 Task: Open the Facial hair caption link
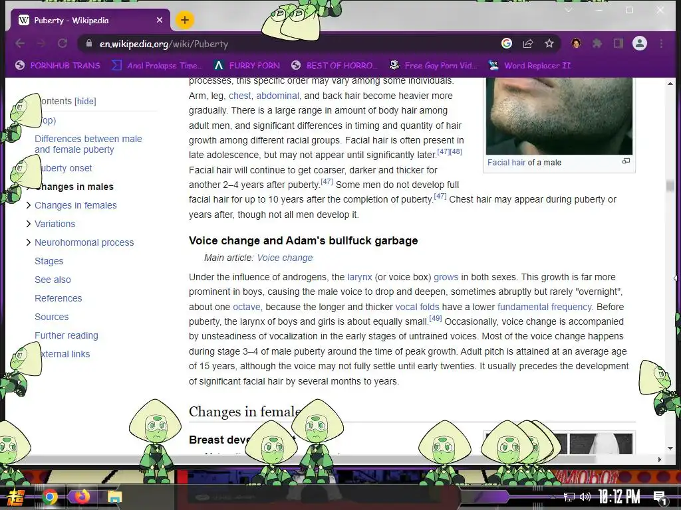[x=506, y=163]
